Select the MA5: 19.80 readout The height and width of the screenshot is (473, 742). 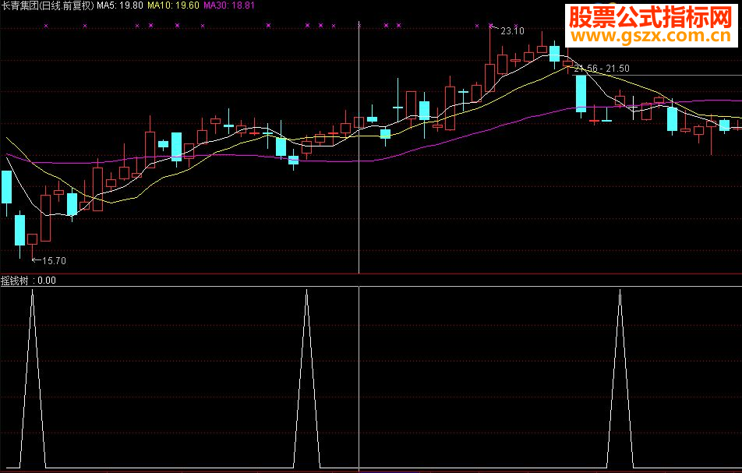click(x=120, y=5)
